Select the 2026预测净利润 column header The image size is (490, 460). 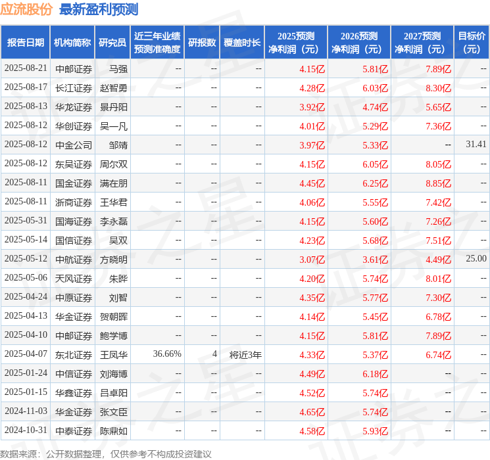click(359, 43)
